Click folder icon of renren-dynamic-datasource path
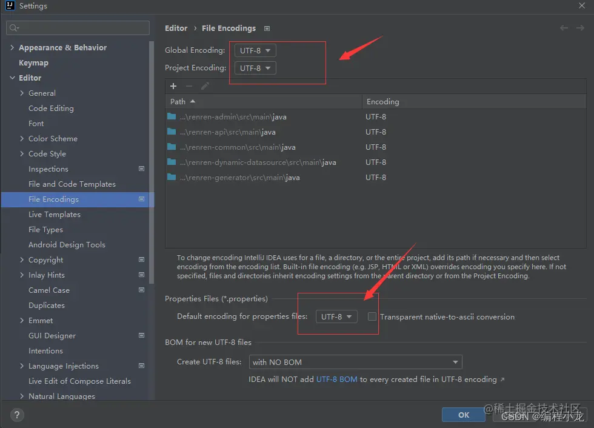This screenshot has width=594, height=428. click(172, 162)
